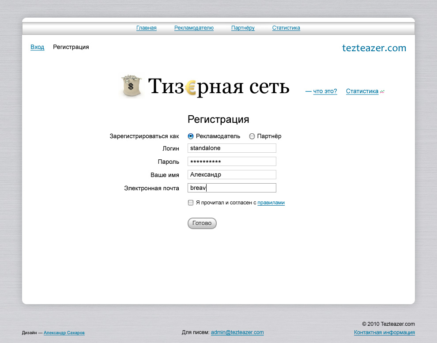Screen dimensions: 437x343
Task: Open the Рекламодателю navigation item
Action: coord(194,27)
